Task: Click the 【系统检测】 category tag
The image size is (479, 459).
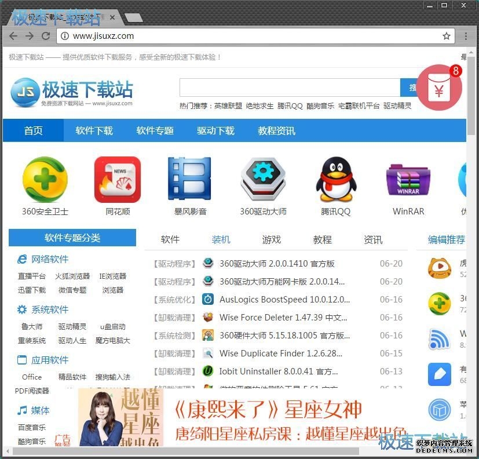Action: click(x=174, y=336)
